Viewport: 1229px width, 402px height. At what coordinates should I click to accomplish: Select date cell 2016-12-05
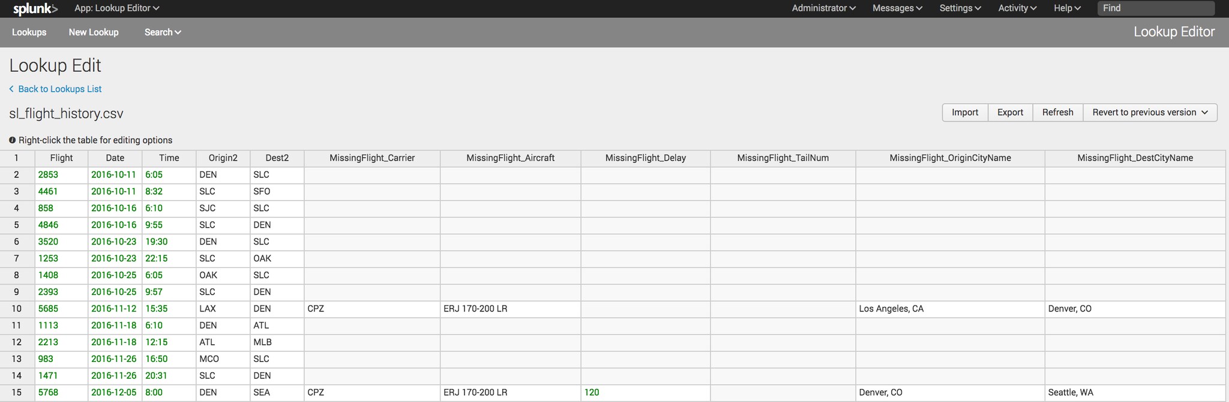(x=115, y=393)
